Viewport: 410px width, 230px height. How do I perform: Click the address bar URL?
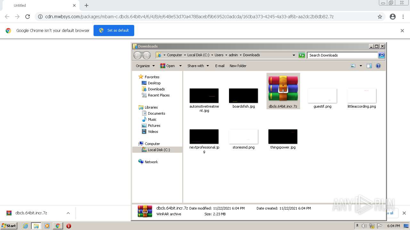point(189,17)
